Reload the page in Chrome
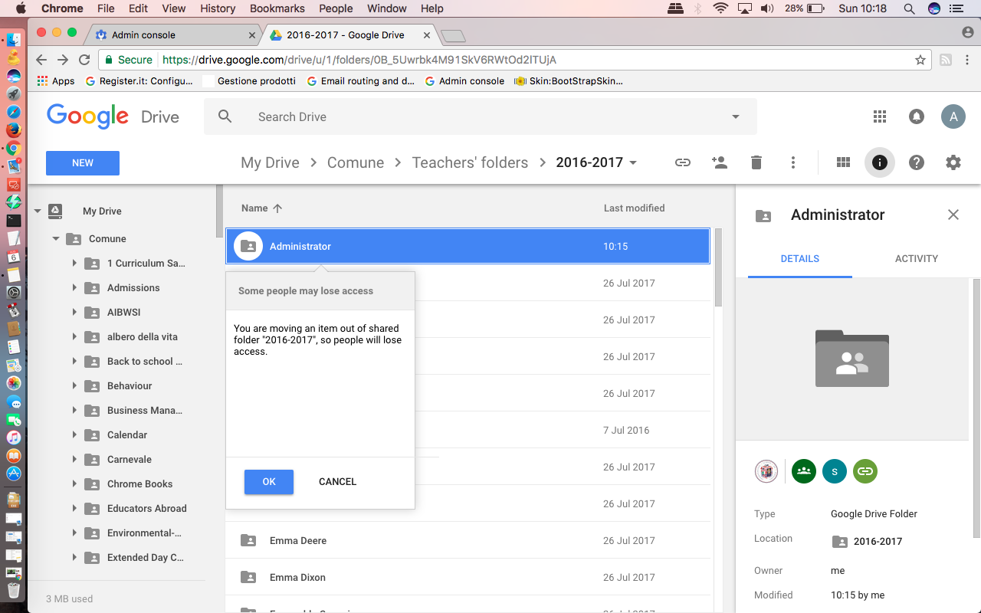 point(85,60)
